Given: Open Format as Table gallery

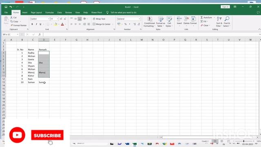Looking at the screenshot, I should point(161,22).
